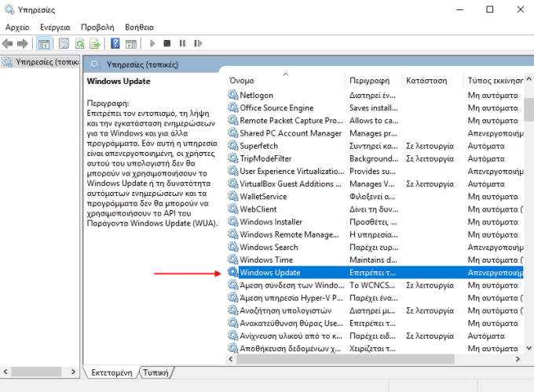The width and height of the screenshot is (534, 392).
Task: Switch to the Τυπική tab
Action: (155, 372)
